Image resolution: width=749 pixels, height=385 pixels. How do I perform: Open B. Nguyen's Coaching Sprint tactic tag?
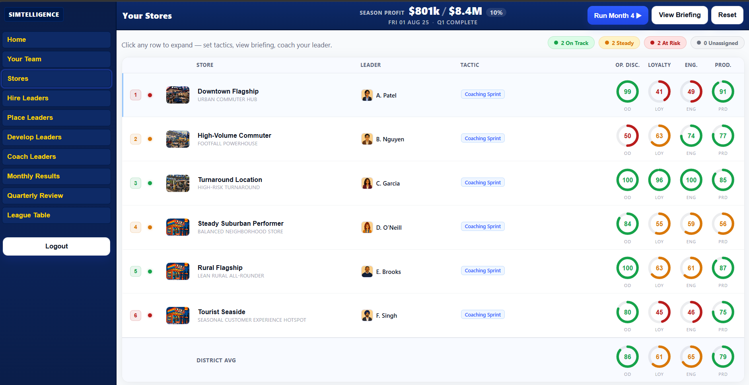pyautogui.click(x=483, y=138)
